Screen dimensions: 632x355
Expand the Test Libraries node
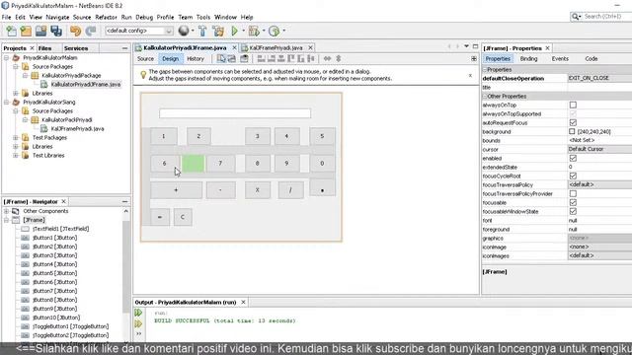pos(16,156)
